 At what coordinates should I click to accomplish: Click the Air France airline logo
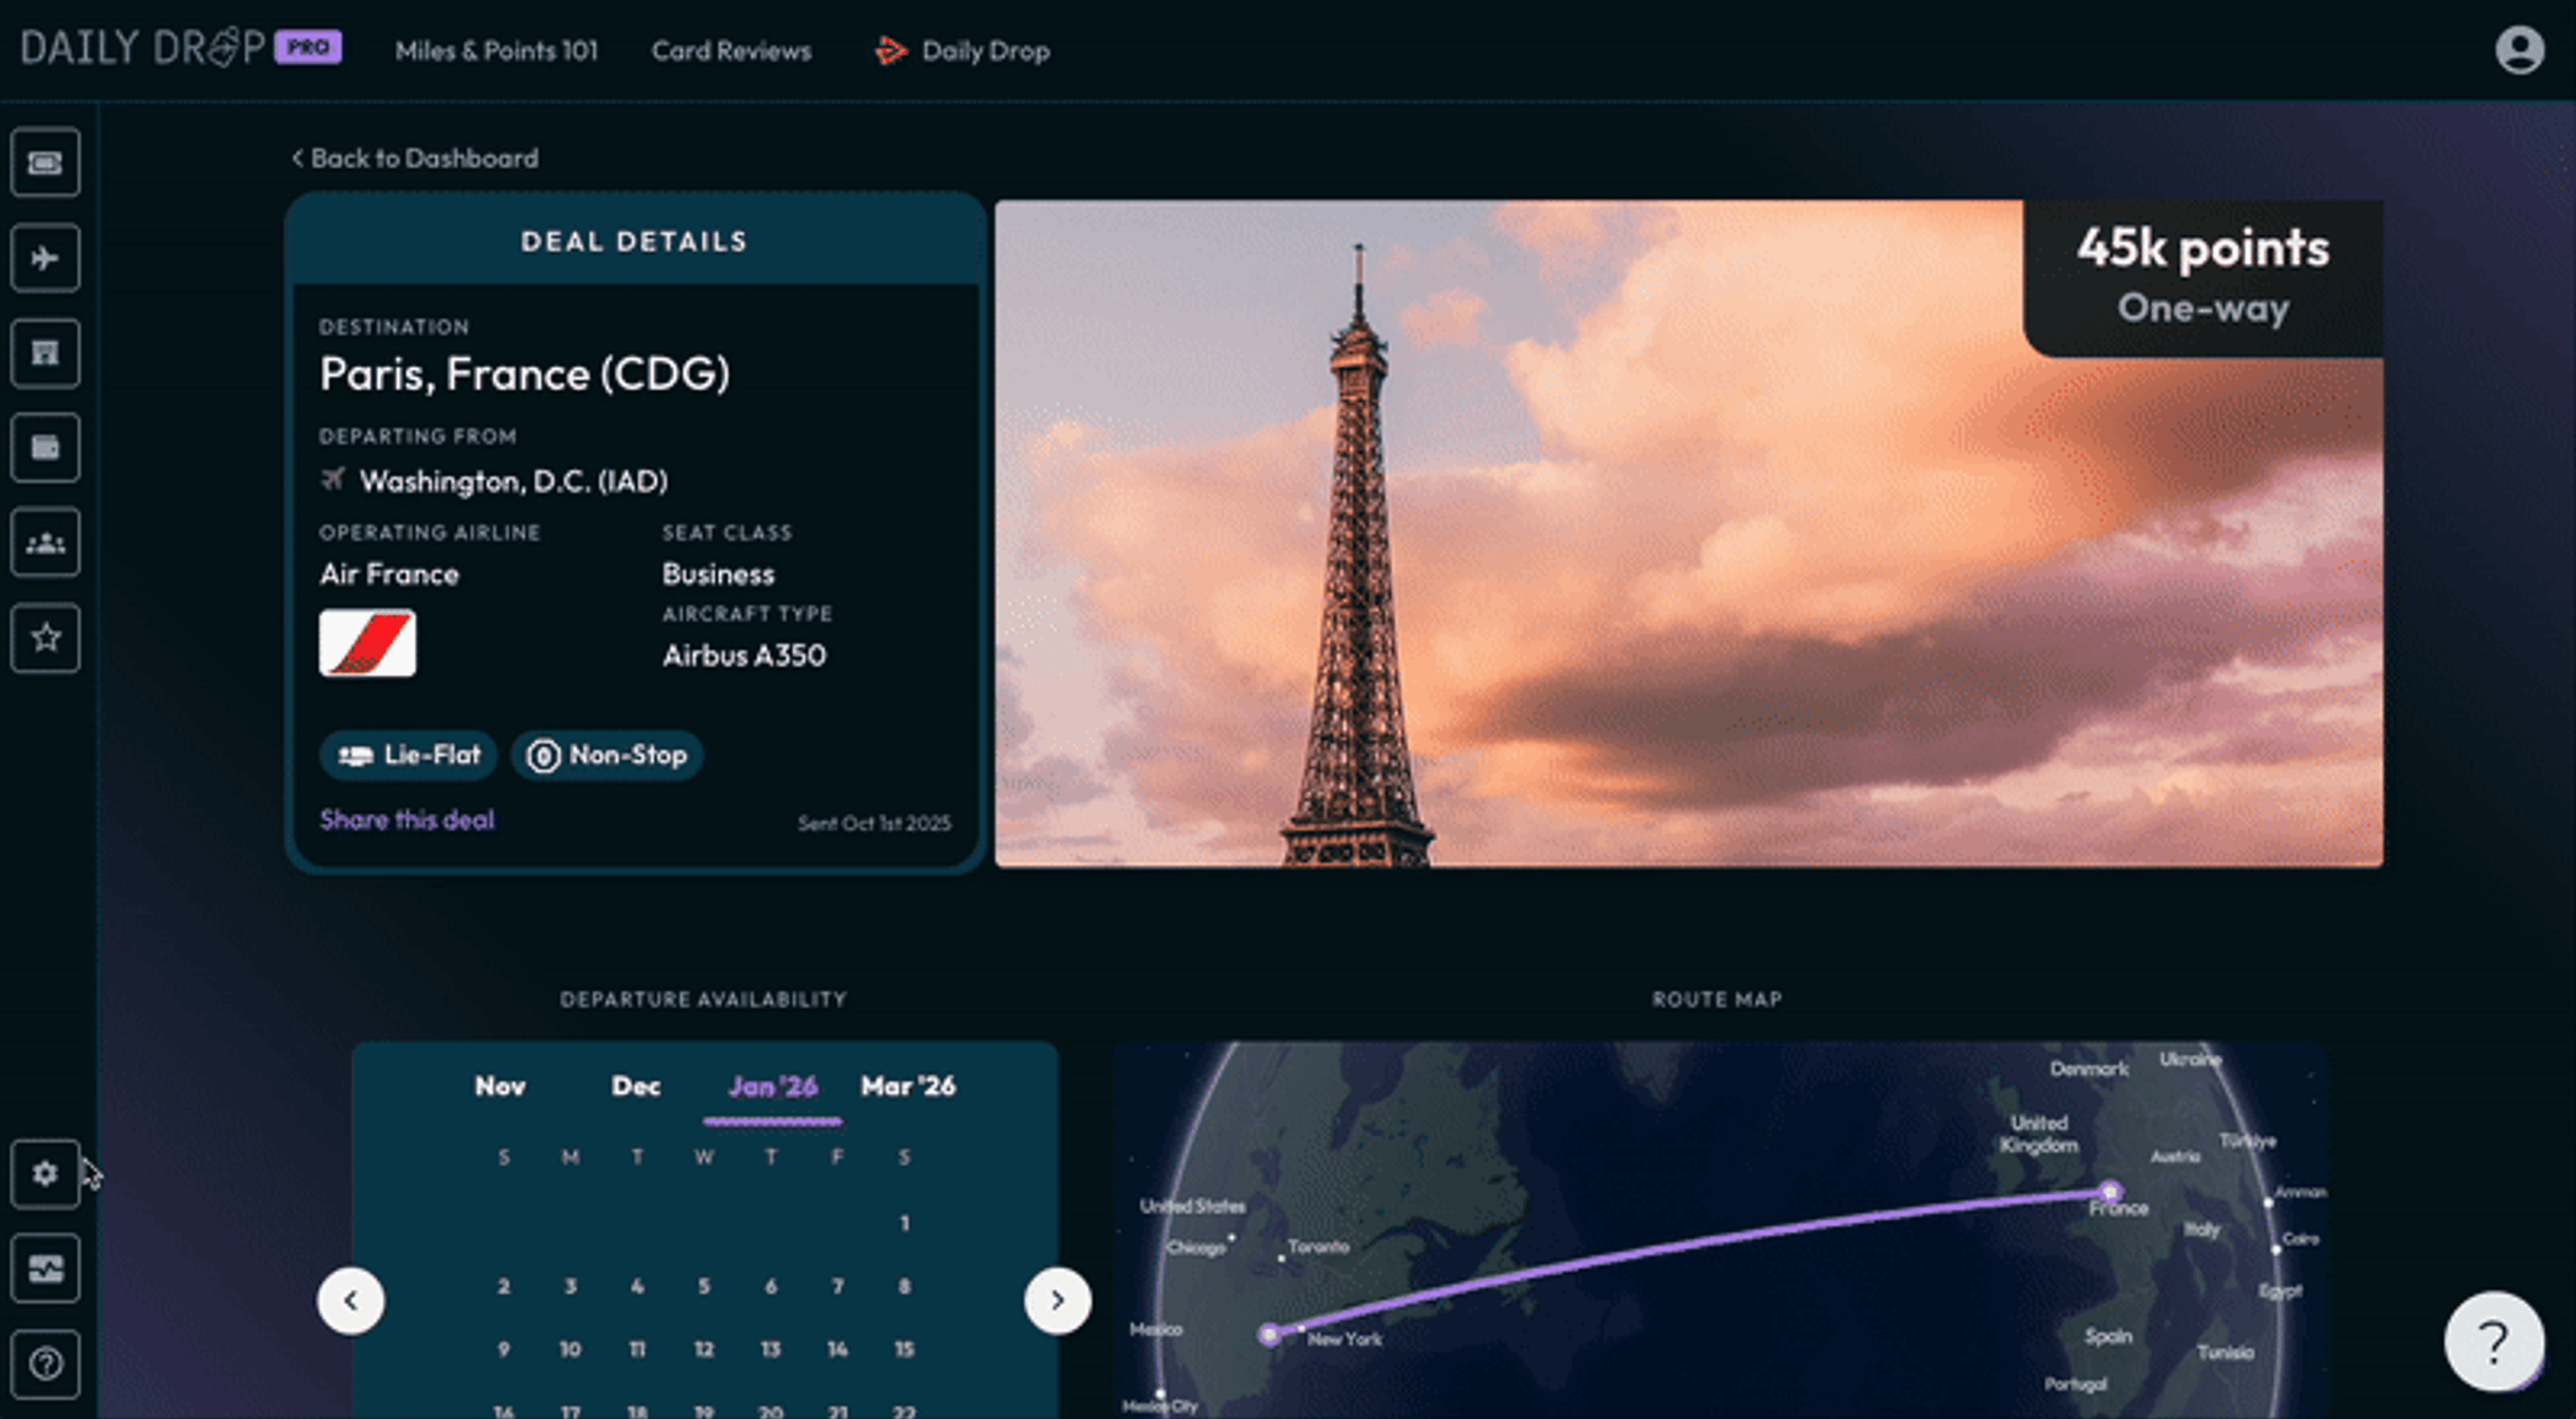367,643
